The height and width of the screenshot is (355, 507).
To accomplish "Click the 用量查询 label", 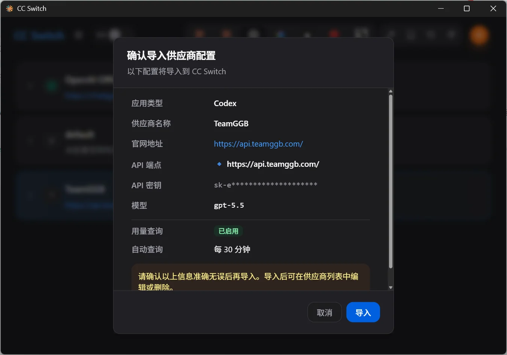I will click(x=147, y=231).
